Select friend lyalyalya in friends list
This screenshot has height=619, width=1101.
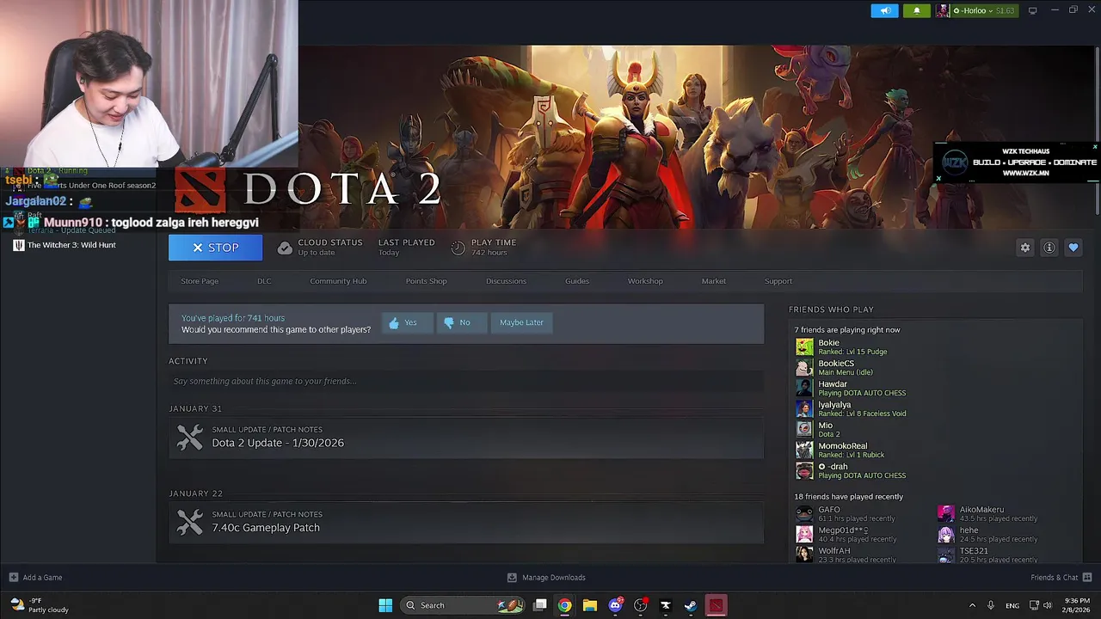click(x=850, y=408)
